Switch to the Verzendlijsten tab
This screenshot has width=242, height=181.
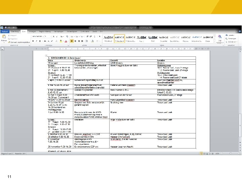coord(72,32)
